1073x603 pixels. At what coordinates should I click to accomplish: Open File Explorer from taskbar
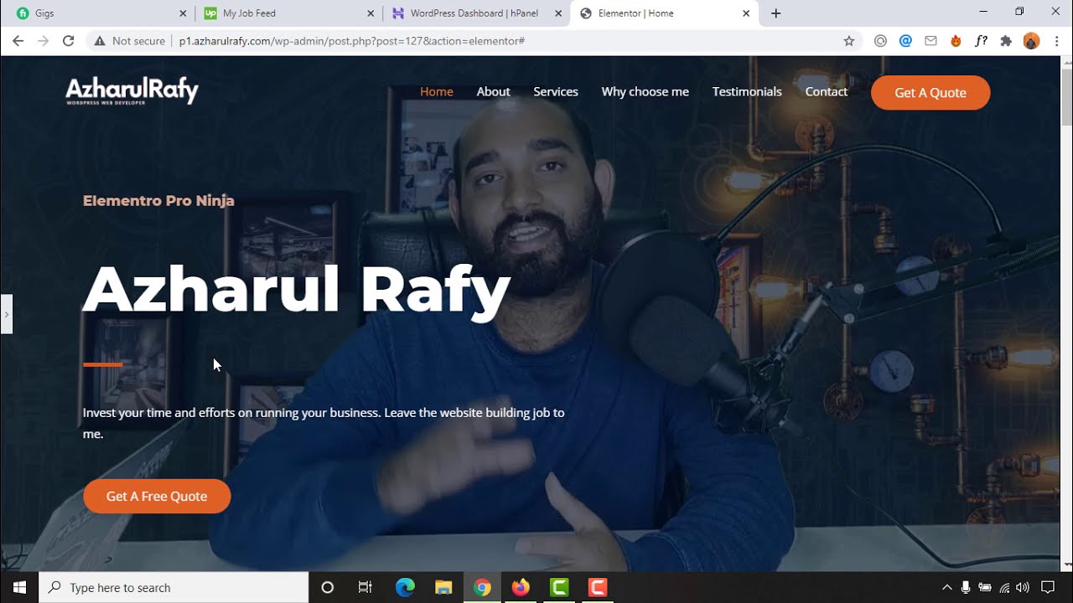tap(443, 587)
